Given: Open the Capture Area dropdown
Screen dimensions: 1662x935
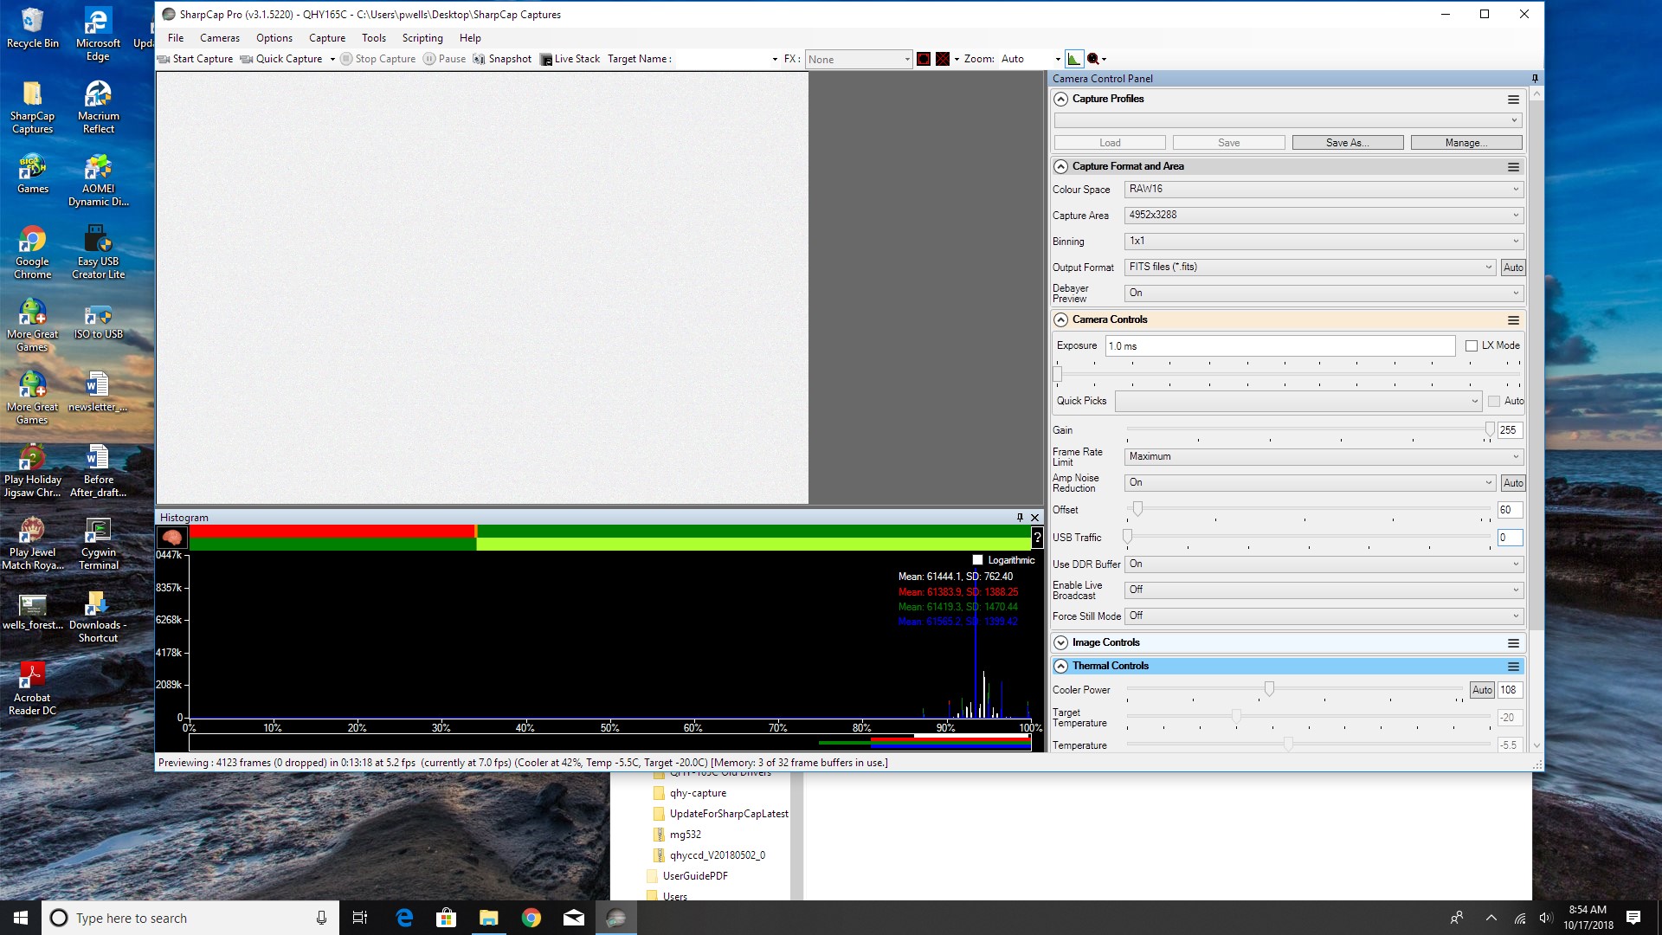Looking at the screenshot, I should click(1324, 215).
